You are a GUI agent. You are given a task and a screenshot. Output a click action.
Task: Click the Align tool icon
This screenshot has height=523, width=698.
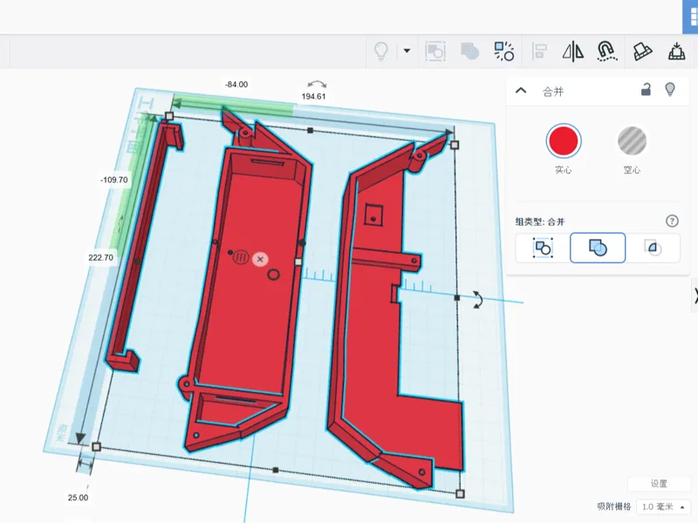539,51
